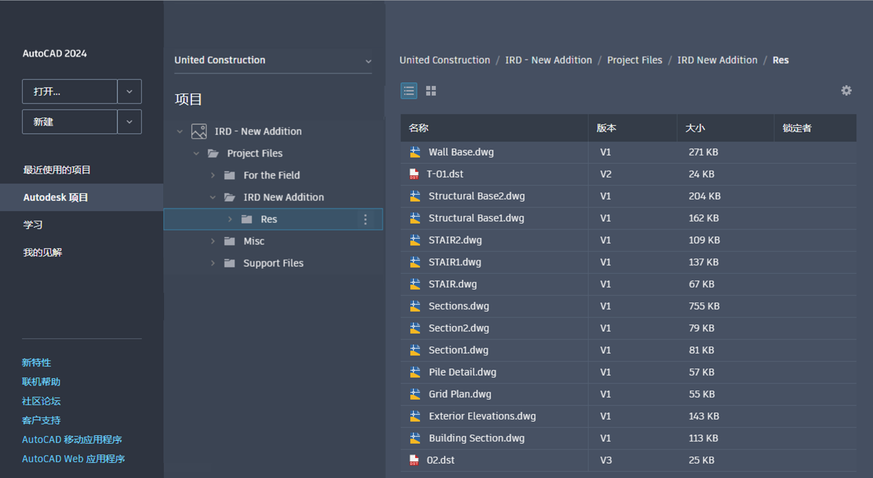Open AutoCAD 移动应用程序 link
This screenshot has height=478, width=873.
[72, 440]
